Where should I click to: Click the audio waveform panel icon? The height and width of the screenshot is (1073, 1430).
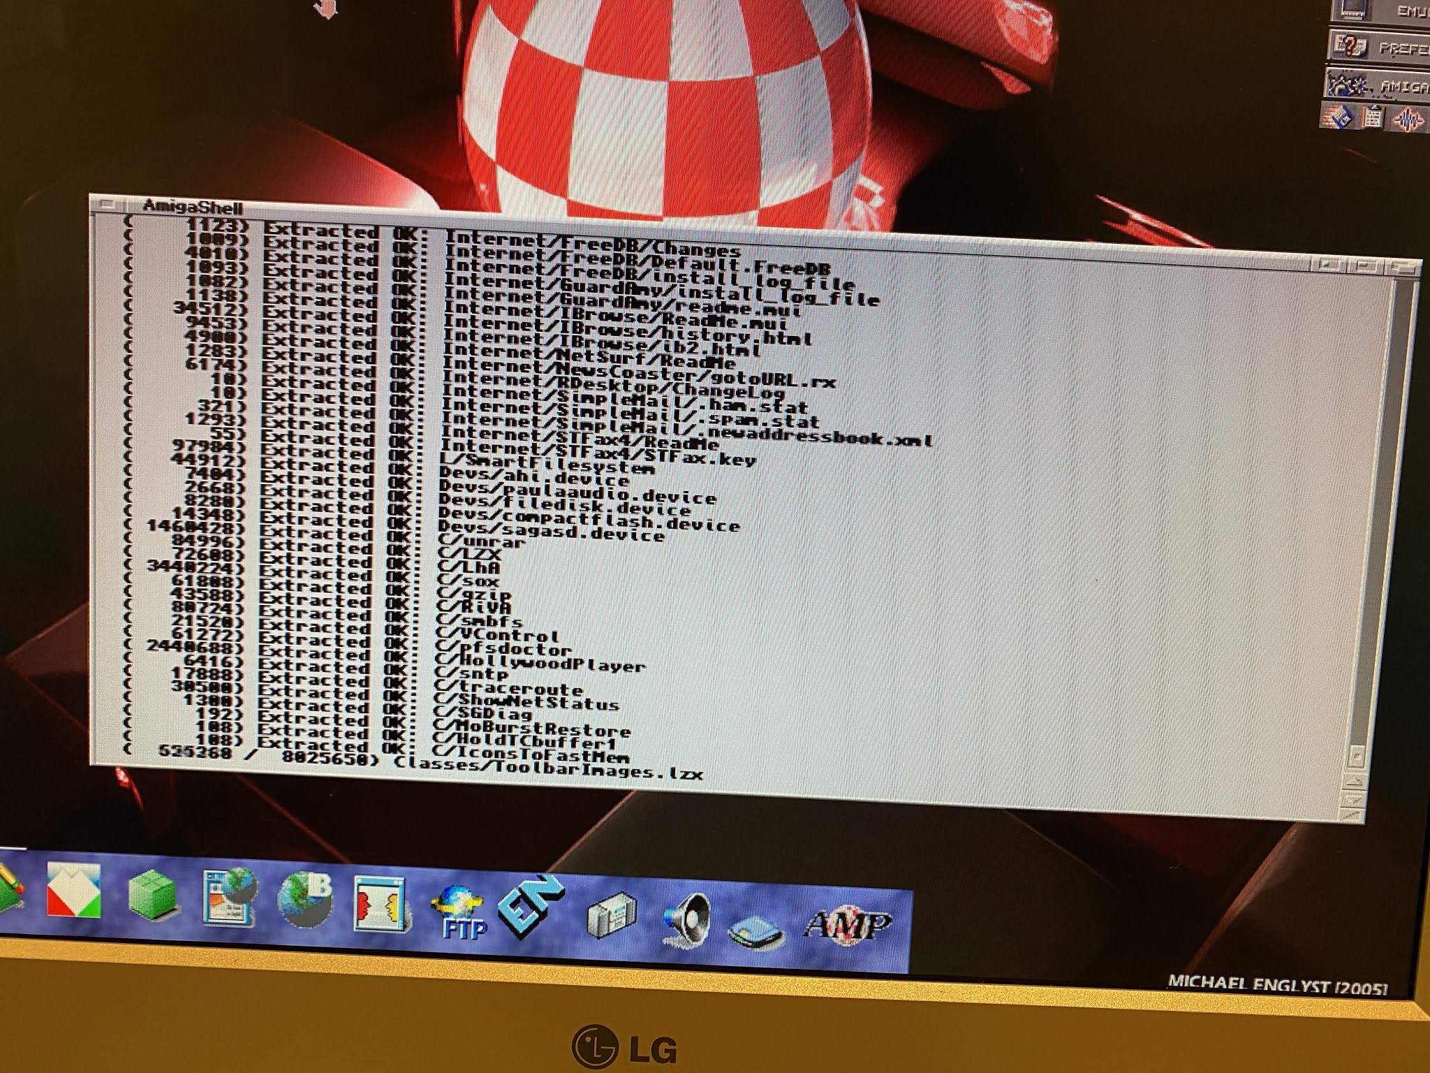tap(1407, 120)
